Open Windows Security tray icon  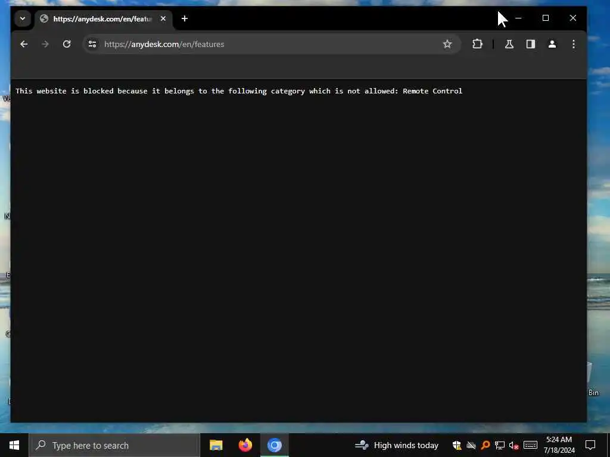click(457, 445)
